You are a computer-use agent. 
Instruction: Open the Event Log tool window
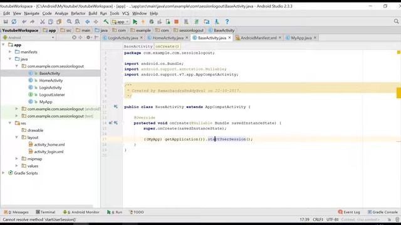[349, 212]
